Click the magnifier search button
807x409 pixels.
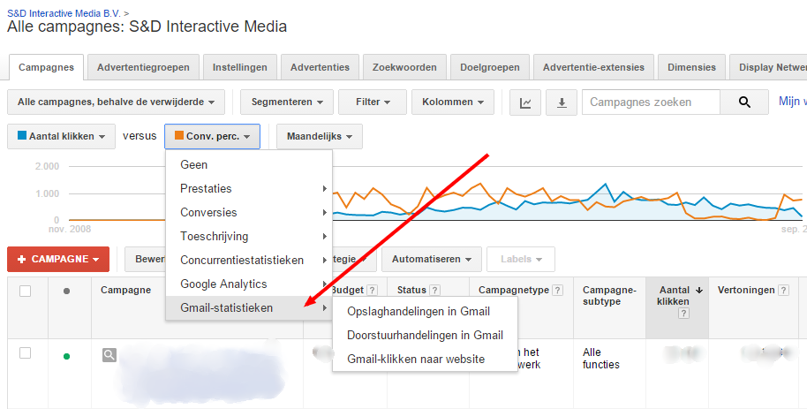(744, 102)
